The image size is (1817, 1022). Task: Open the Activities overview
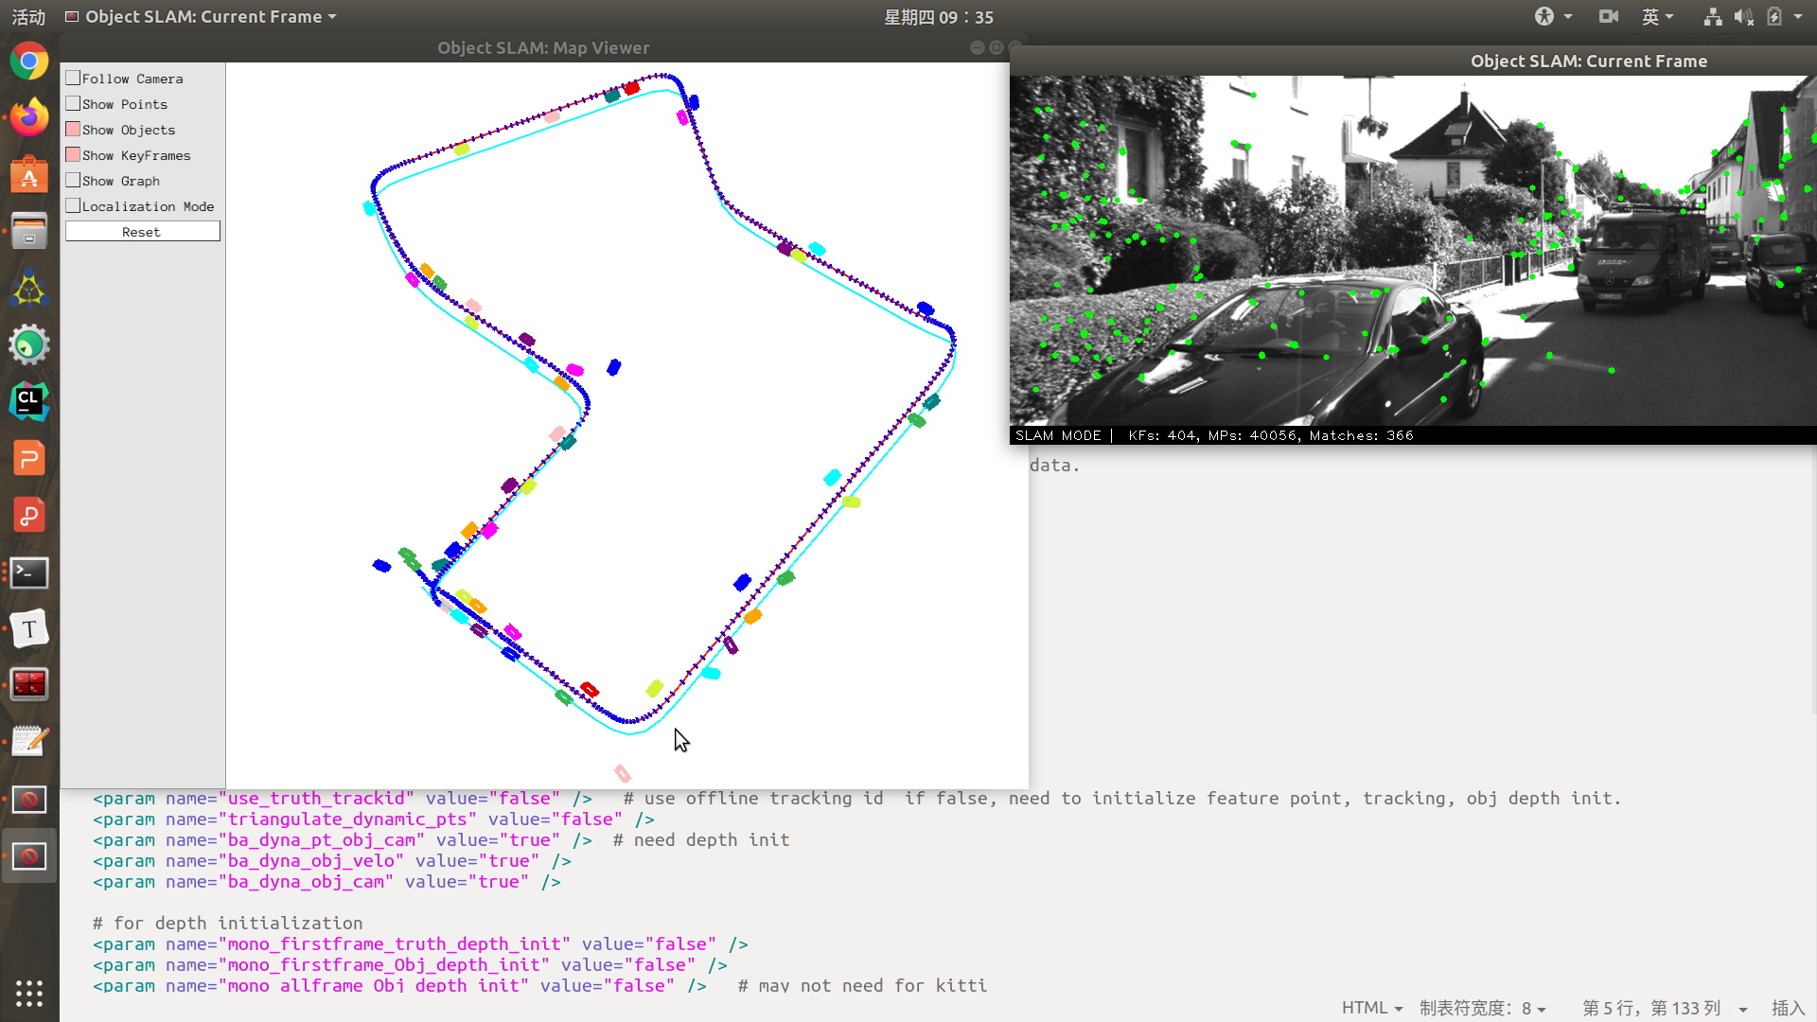point(28,17)
